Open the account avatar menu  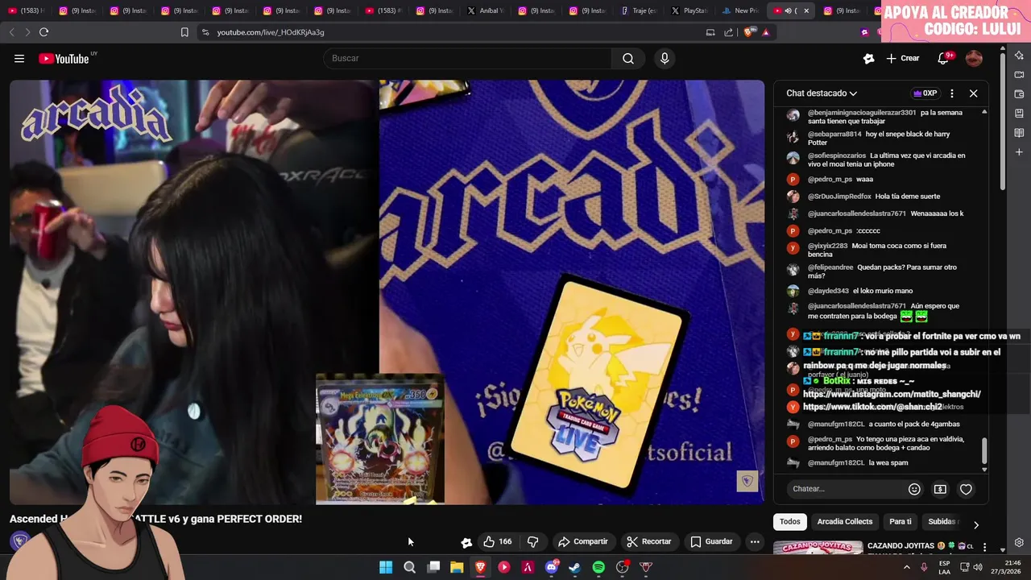974,58
